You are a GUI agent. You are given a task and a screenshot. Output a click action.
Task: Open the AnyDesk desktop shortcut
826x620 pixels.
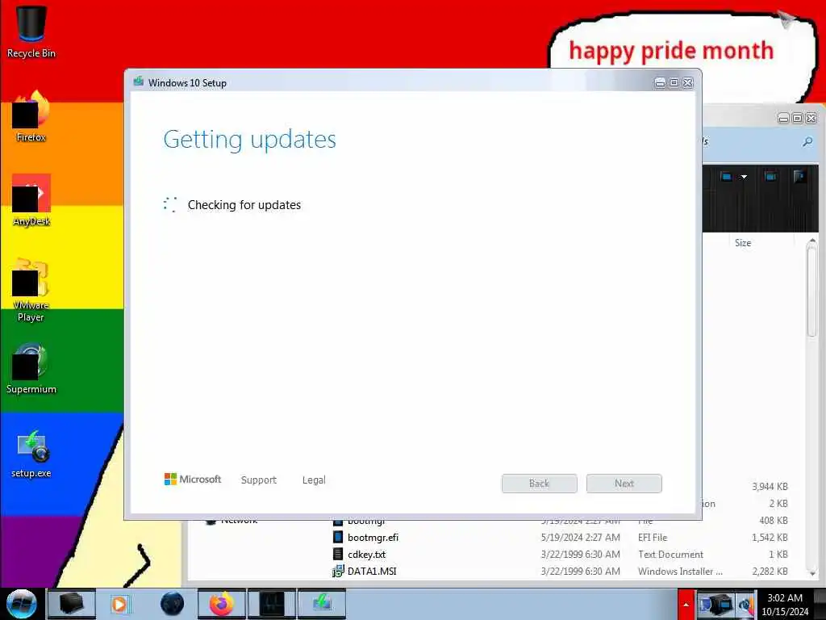tap(31, 200)
